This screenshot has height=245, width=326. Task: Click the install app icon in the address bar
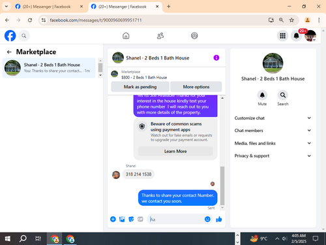[x=271, y=20]
